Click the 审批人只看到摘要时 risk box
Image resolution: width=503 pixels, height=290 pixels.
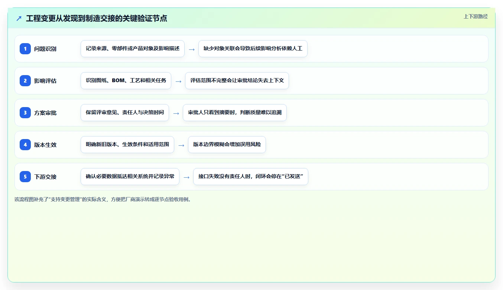[235, 113]
